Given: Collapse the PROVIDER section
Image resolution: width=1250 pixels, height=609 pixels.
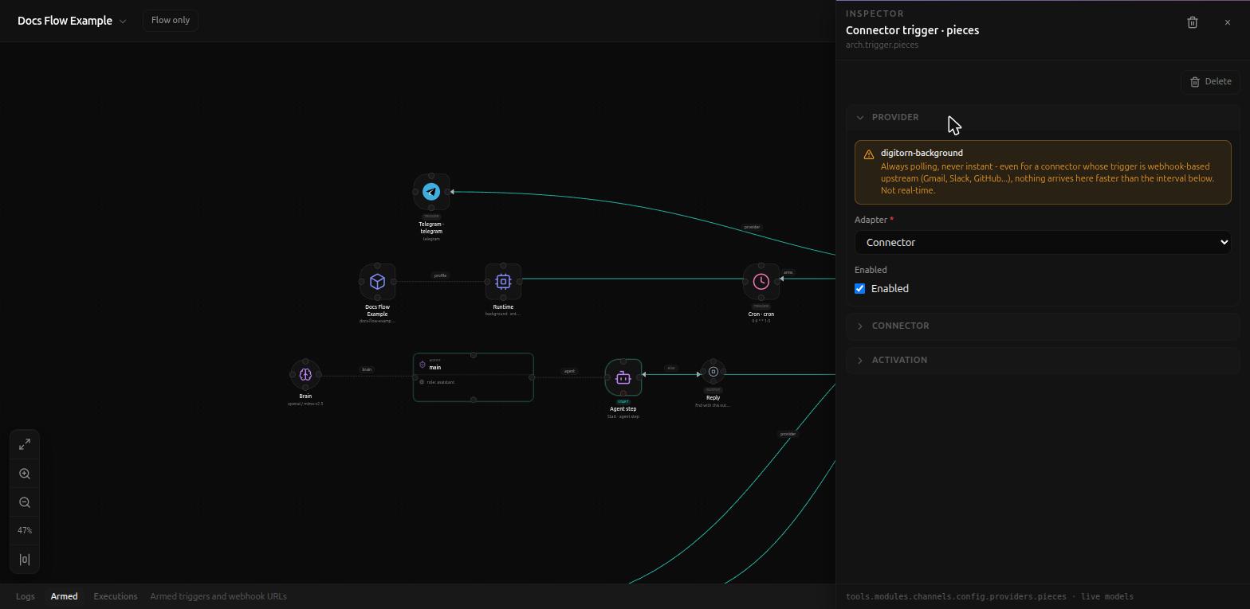Looking at the screenshot, I should [x=1043, y=117].
